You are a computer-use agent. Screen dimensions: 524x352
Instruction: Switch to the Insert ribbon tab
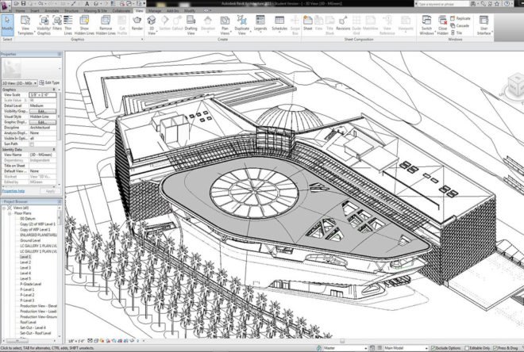35,10
